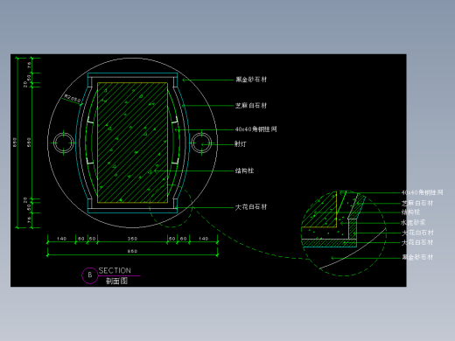The width and height of the screenshot is (455, 341).
Task: Select the R2550 radius dimension
Action: [x=73, y=98]
